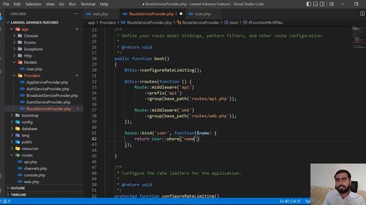The width and height of the screenshot is (366, 205).
Task: Open console.php in routes folder
Action: tap(34, 175)
